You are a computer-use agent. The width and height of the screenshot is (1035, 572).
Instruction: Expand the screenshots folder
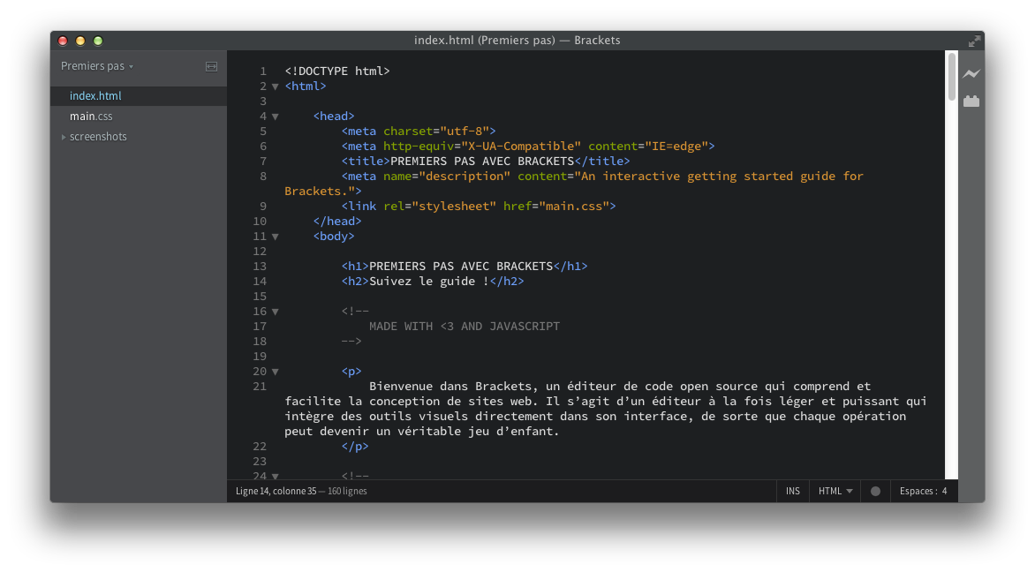64,137
